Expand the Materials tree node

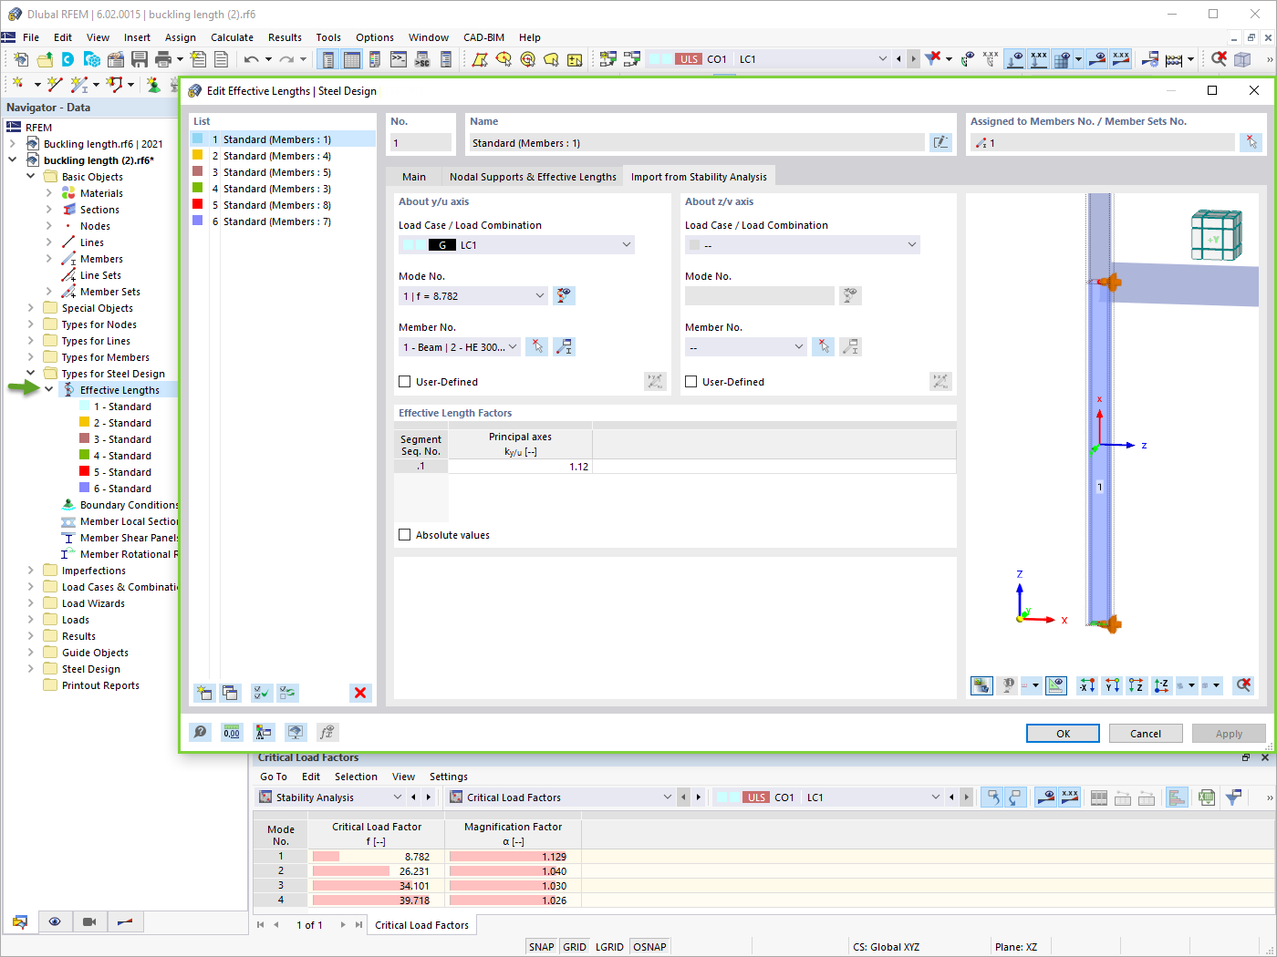point(49,193)
